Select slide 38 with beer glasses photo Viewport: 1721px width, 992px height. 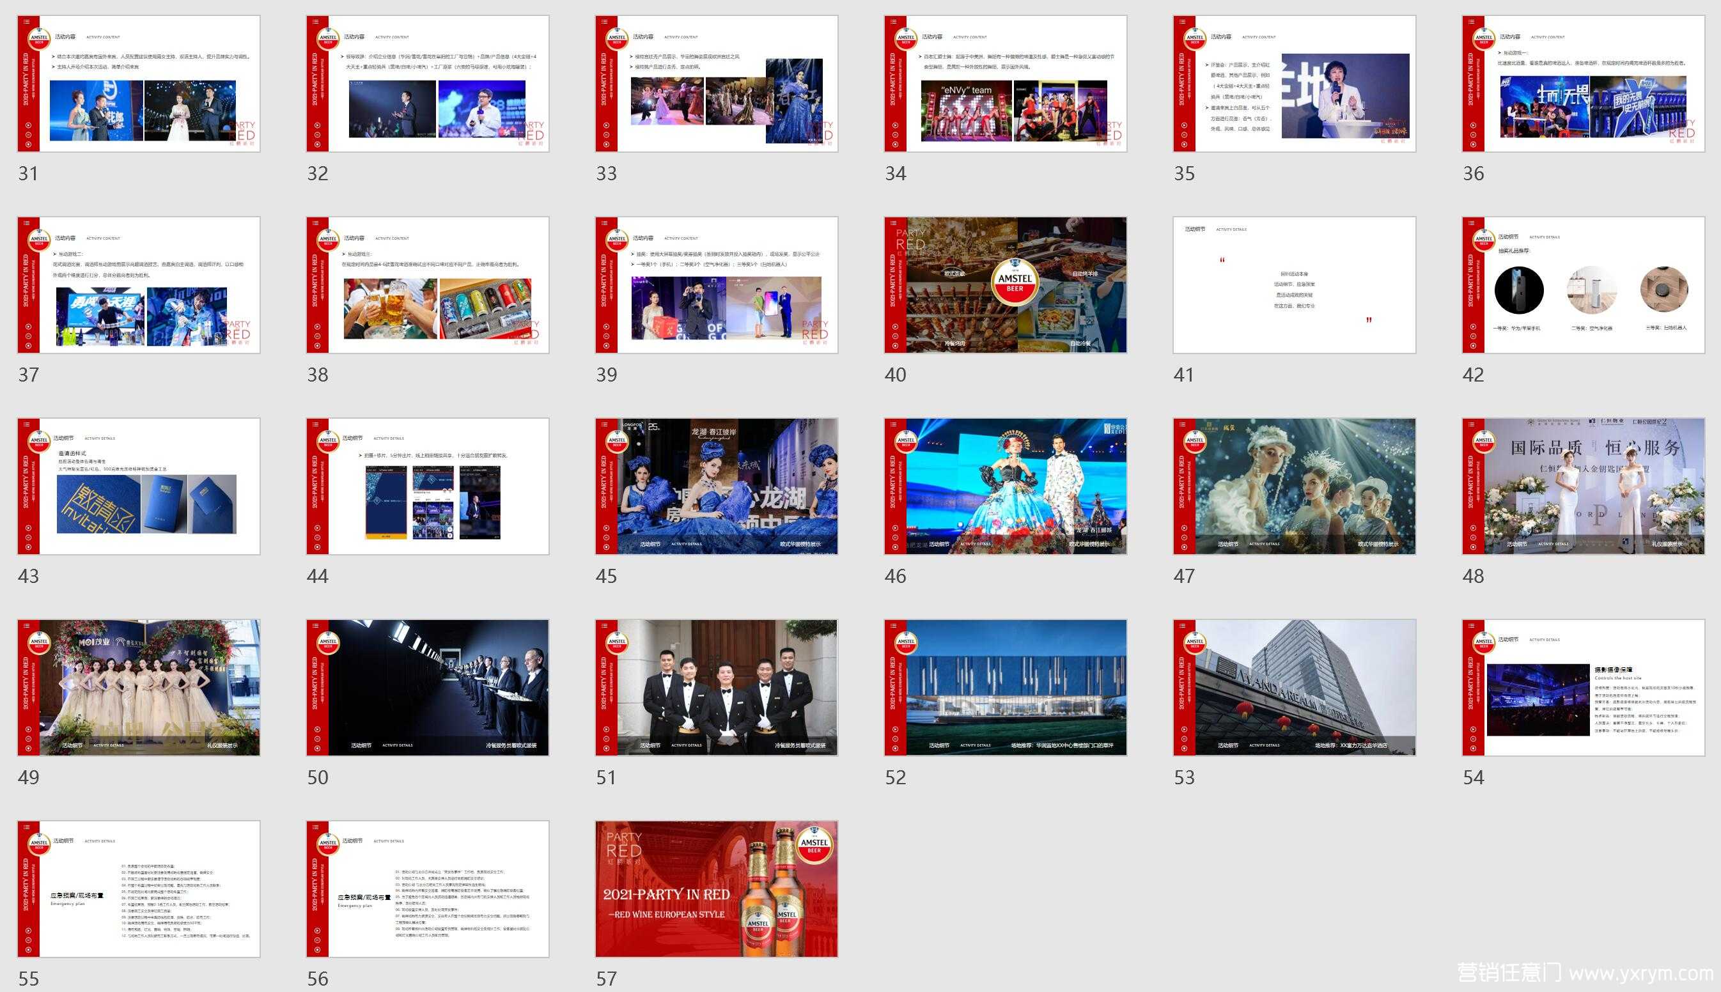[428, 285]
